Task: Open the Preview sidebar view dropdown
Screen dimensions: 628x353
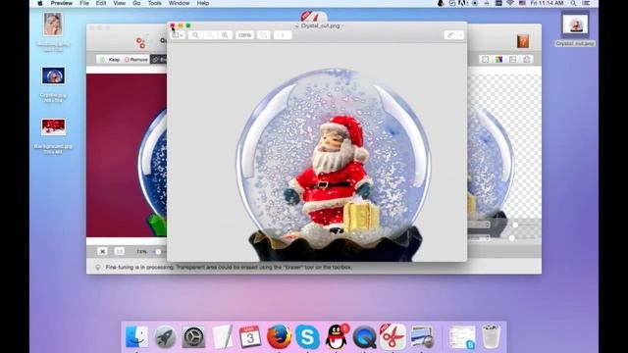Action: click(x=177, y=35)
